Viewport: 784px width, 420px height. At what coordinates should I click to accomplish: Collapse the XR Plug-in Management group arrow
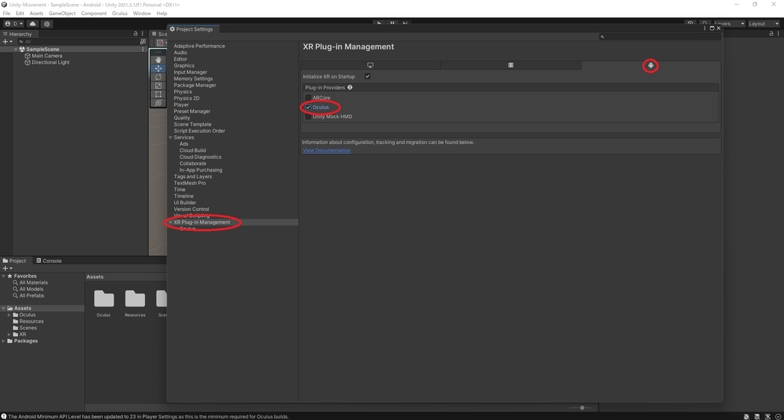point(171,222)
